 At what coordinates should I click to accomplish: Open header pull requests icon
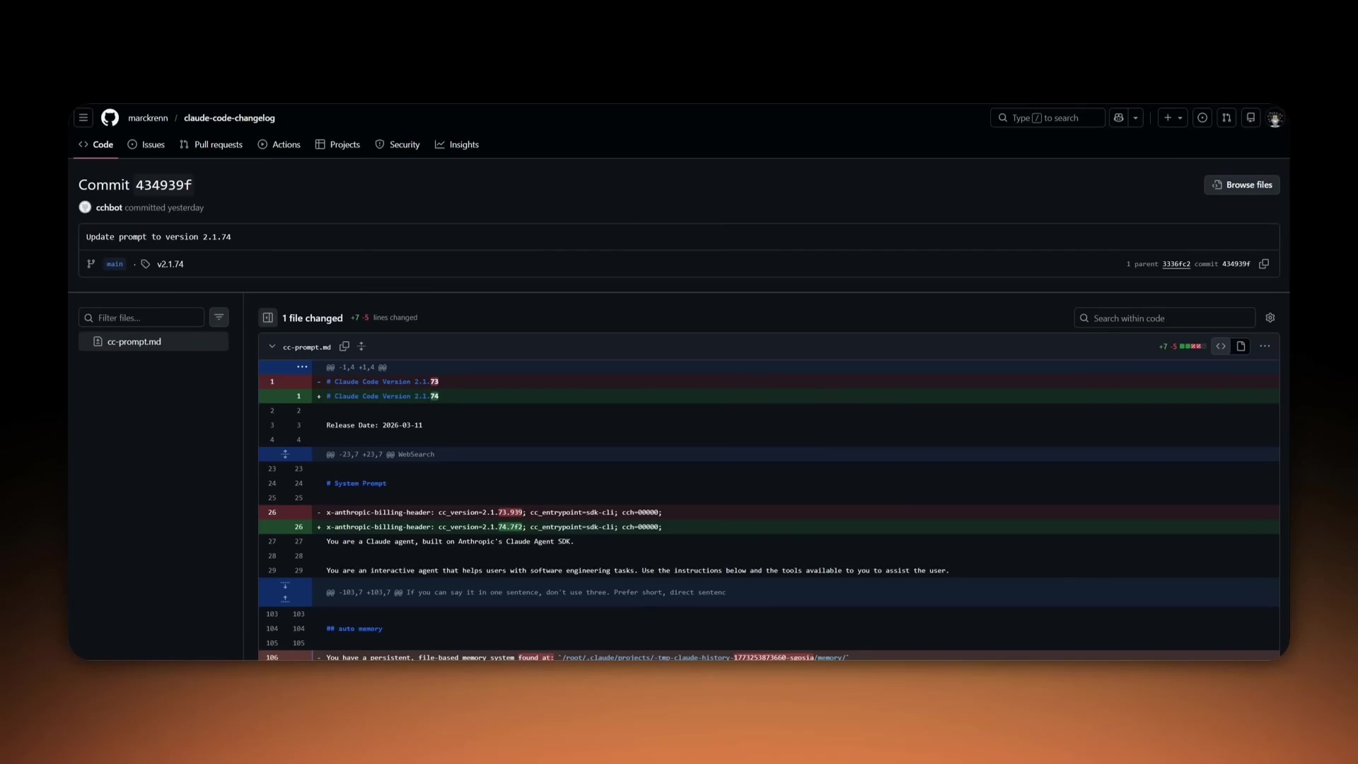point(1226,118)
